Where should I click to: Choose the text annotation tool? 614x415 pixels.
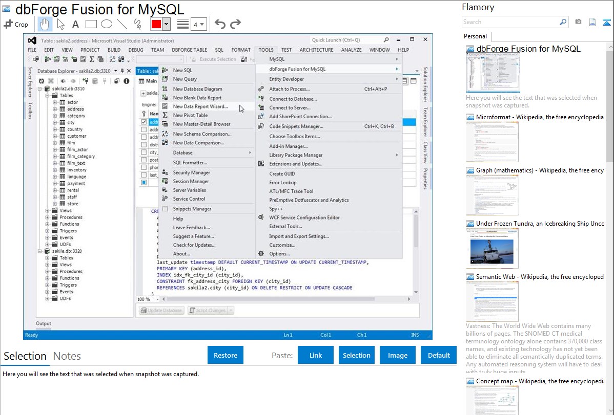(75, 24)
